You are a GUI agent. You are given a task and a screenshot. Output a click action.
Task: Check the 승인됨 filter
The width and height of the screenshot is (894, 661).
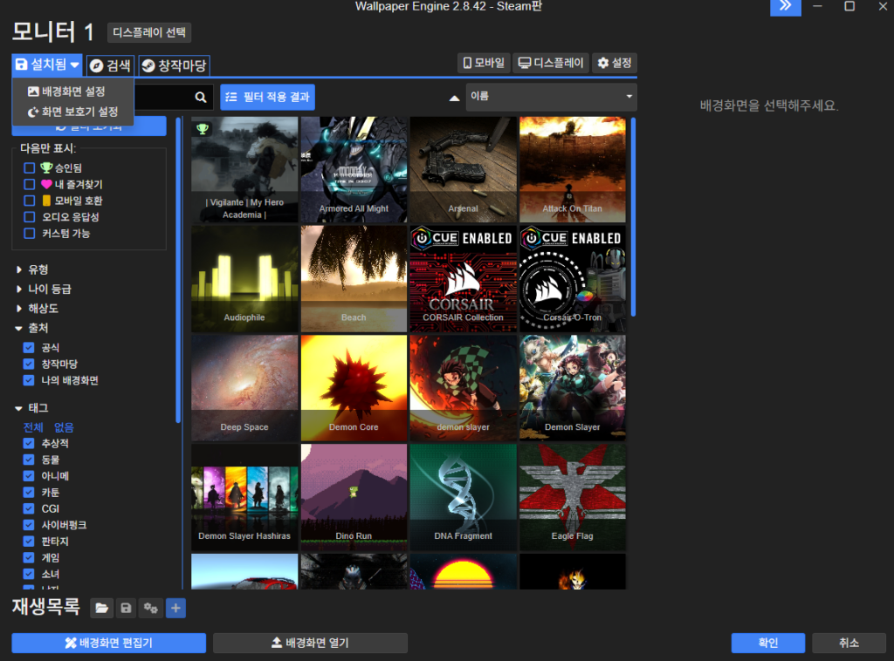tap(30, 168)
